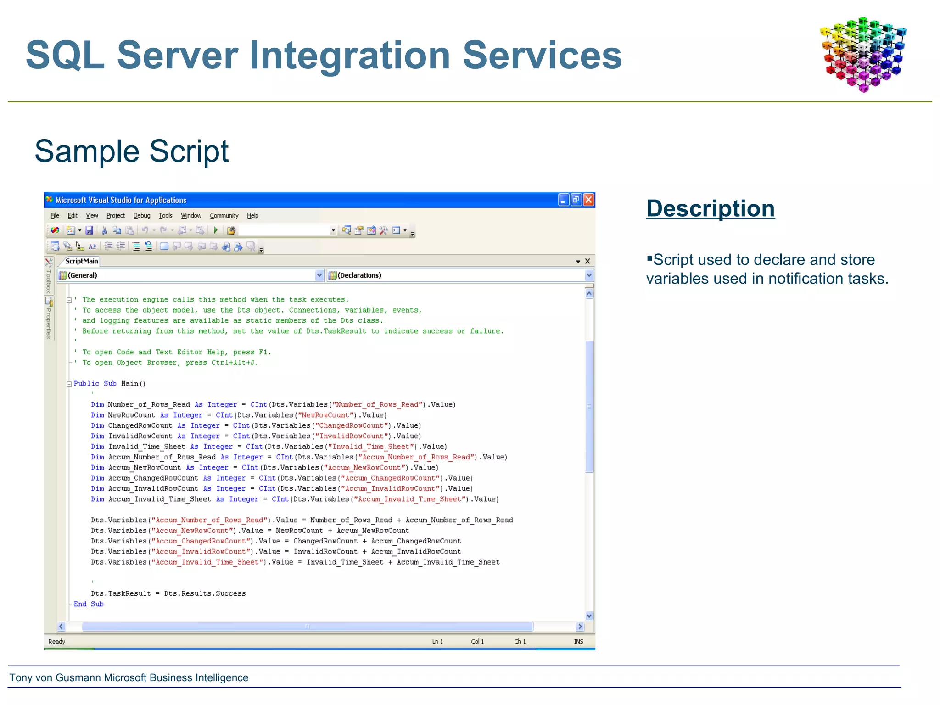The width and height of the screenshot is (940, 705).
Task: Click the Increase Indent icon
Action: pyautogui.click(x=121, y=246)
